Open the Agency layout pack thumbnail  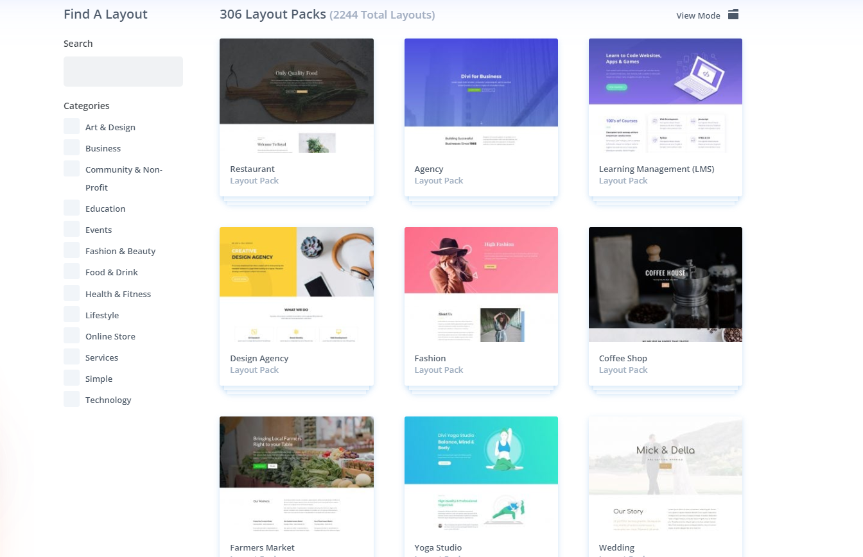[x=481, y=96]
